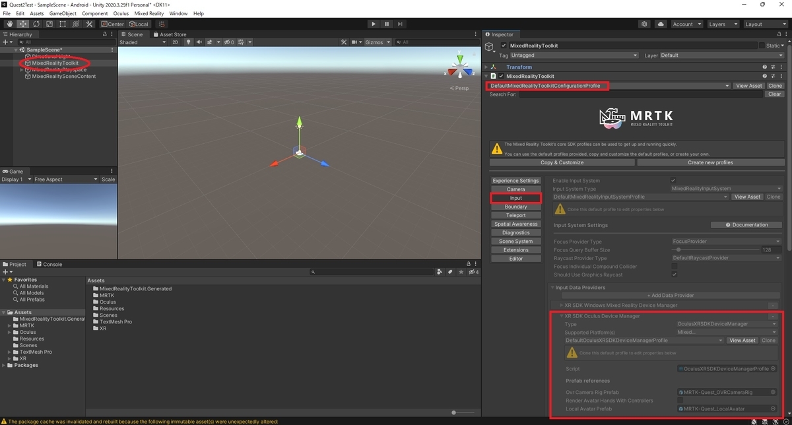Click the Documentation button

[x=746, y=224]
